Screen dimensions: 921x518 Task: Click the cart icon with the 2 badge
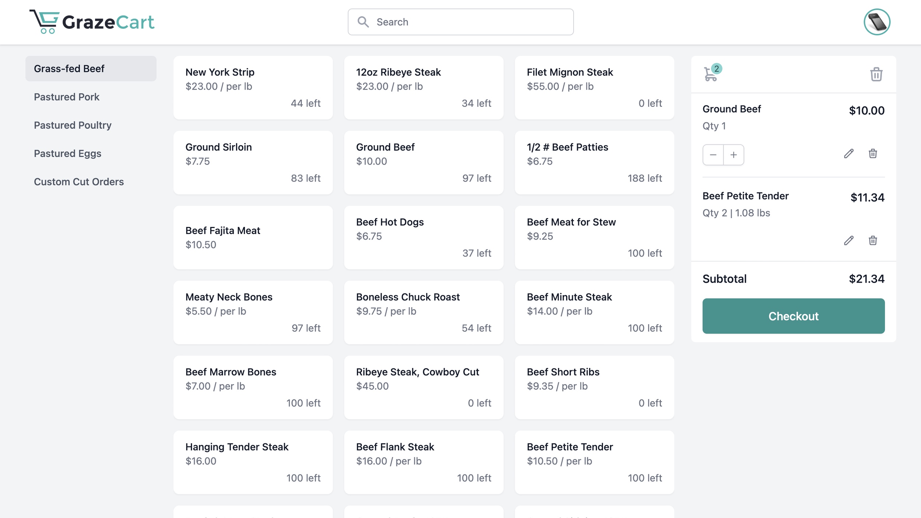[711, 74]
